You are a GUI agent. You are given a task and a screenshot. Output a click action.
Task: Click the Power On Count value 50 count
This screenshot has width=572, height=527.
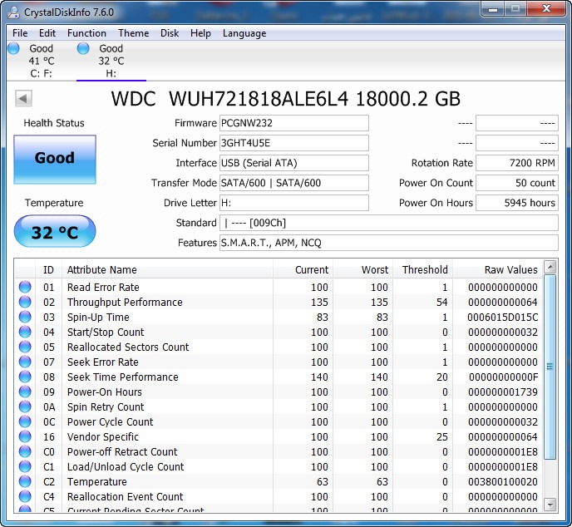(x=517, y=183)
